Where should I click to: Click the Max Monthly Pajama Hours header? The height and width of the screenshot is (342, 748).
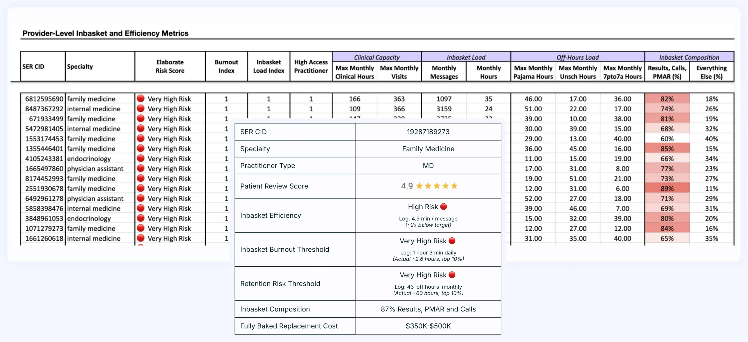pyautogui.click(x=533, y=72)
